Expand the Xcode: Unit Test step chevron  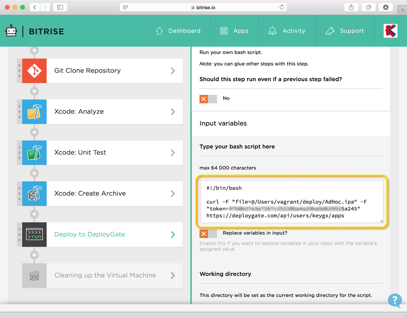coord(173,153)
